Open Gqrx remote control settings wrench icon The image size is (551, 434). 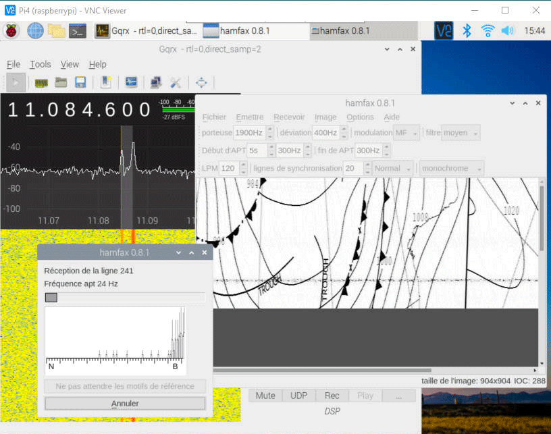[176, 82]
